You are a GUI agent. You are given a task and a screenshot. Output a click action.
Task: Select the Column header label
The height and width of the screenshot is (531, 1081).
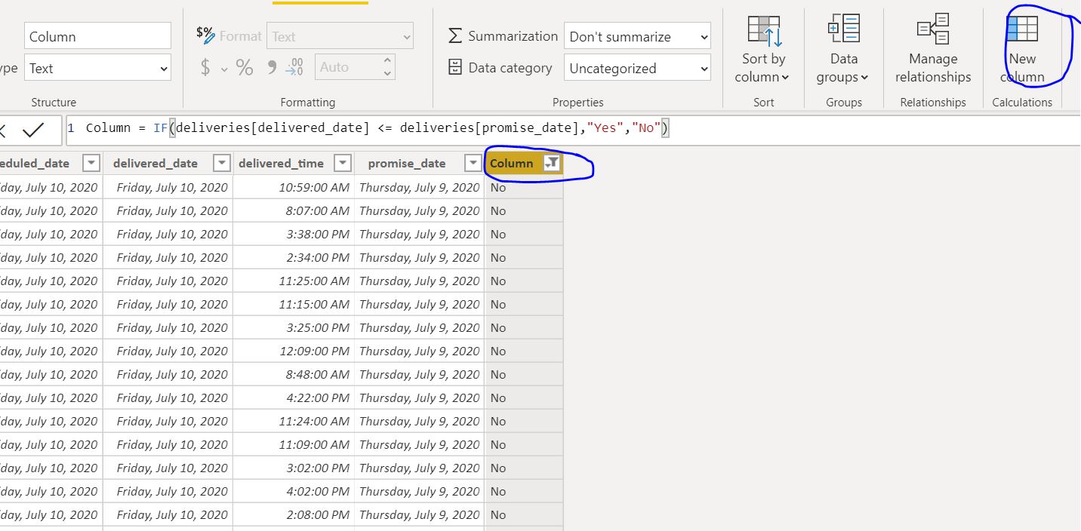click(511, 163)
